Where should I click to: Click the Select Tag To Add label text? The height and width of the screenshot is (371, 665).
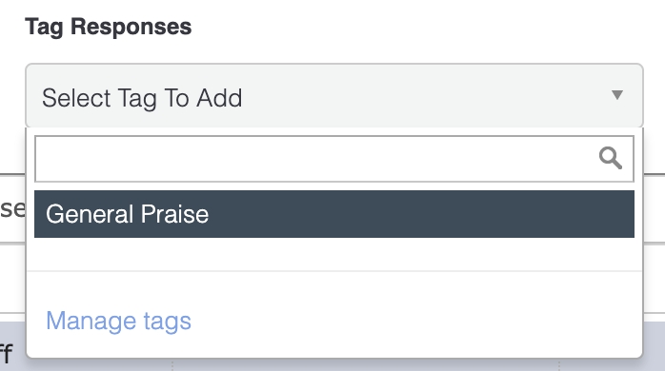pos(142,98)
